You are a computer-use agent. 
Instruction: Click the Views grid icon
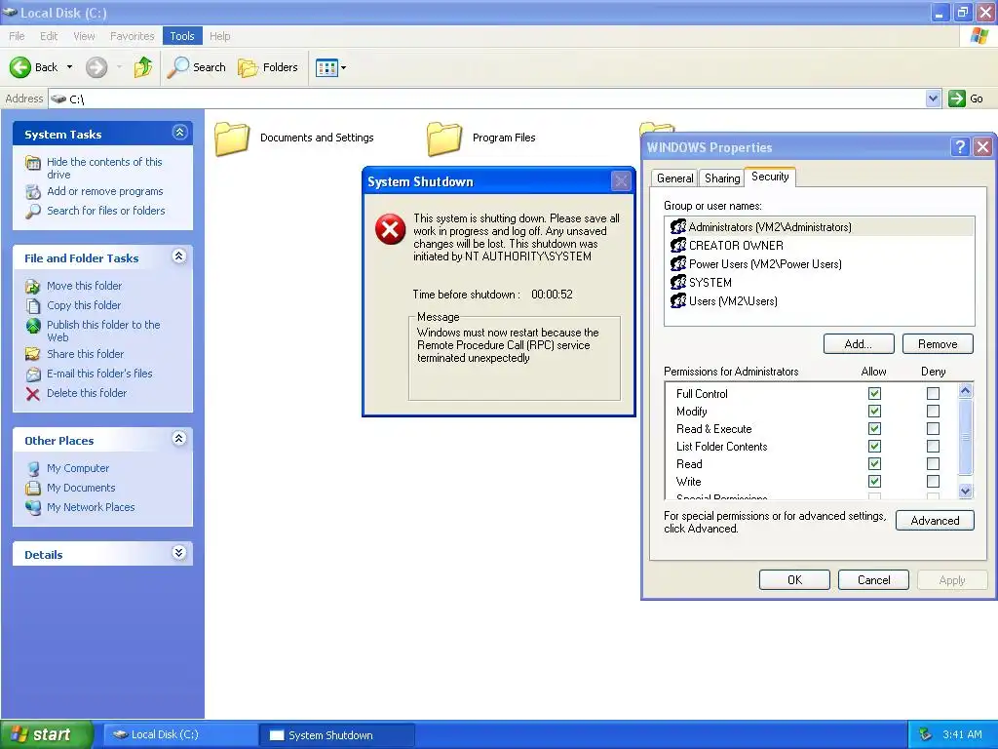326,67
